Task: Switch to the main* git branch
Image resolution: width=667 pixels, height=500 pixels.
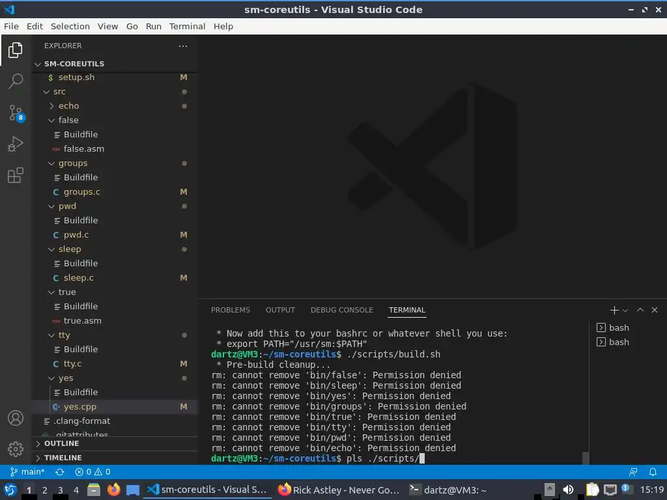Action: click(x=27, y=472)
